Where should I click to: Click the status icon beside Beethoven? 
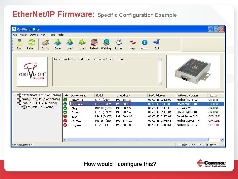65,104
